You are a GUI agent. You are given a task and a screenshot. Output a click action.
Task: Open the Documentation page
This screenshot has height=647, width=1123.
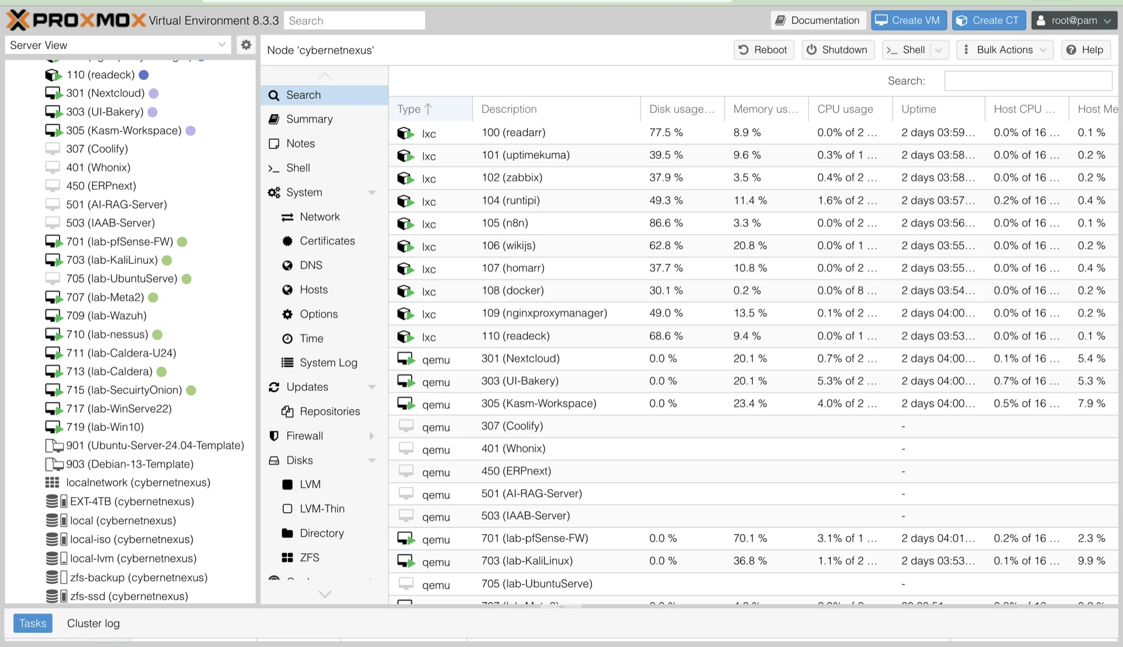click(x=818, y=20)
